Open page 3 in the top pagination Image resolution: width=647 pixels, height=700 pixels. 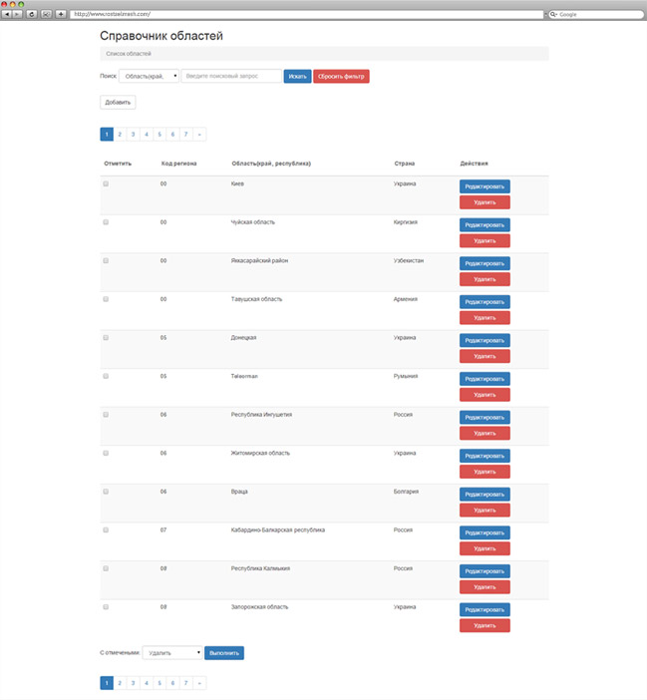coord(133,135)
